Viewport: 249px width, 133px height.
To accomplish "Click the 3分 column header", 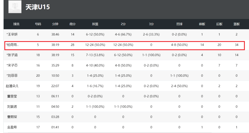I will (x=151, y=24).
